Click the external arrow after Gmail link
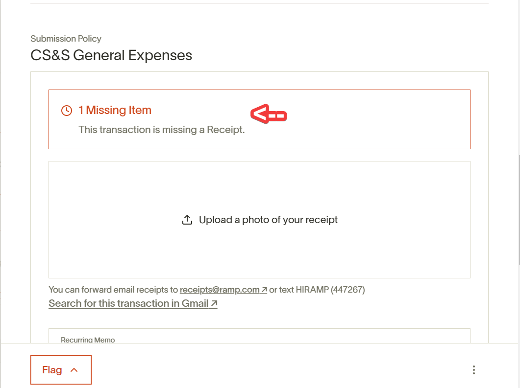 tap(214, 303)
